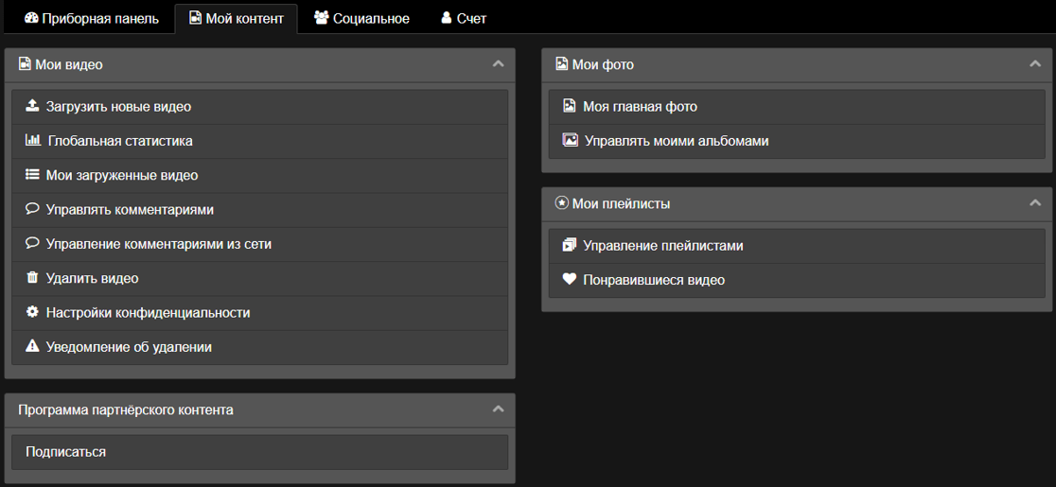
Task: Click the video file icon on Мой контент tab
Action: click(x=195, y=18)
